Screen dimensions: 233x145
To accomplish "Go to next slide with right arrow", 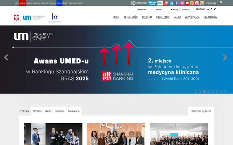I will coord(225,57).
